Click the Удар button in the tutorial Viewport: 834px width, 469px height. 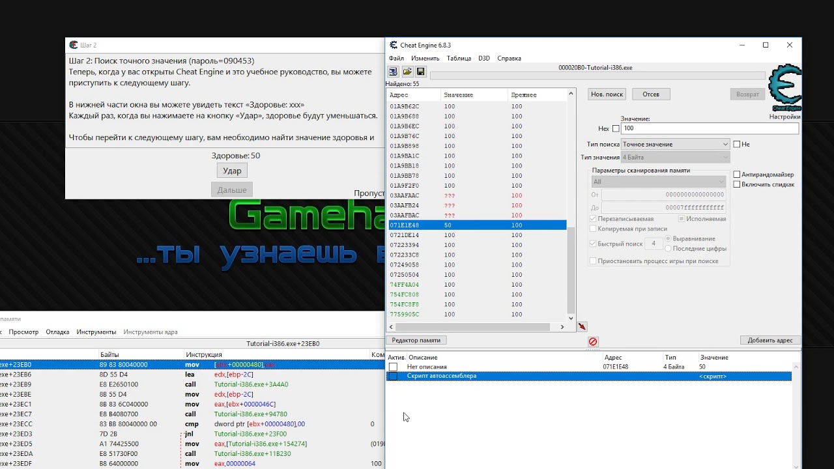coord(232,171)
